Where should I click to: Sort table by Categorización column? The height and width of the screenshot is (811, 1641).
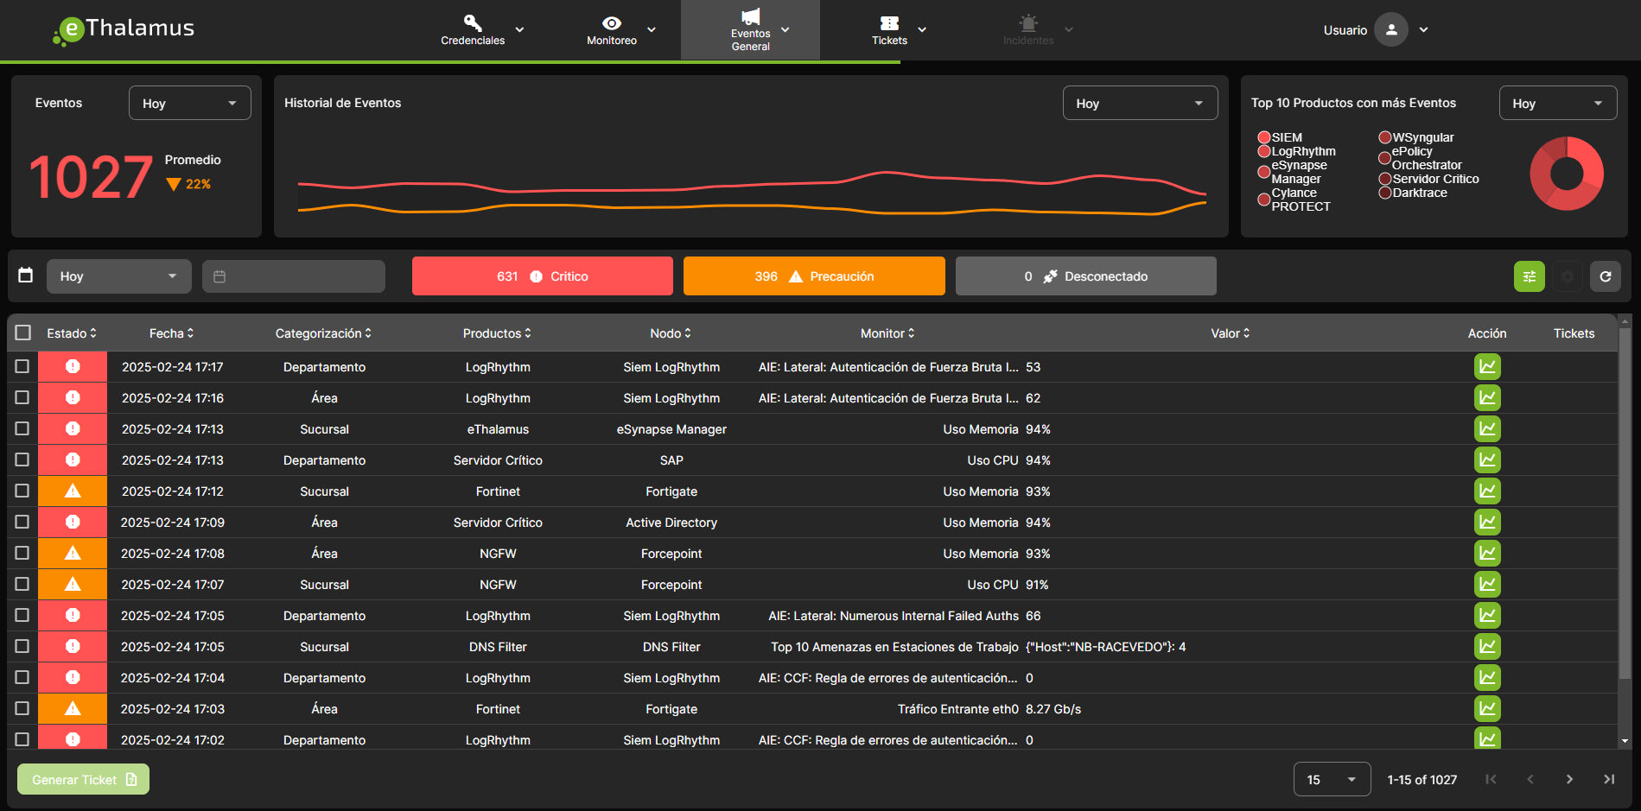324,333
